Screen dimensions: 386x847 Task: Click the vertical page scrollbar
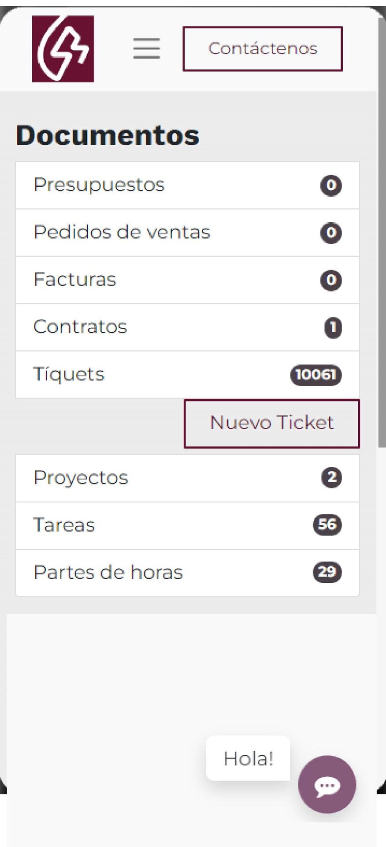(382, 265)
